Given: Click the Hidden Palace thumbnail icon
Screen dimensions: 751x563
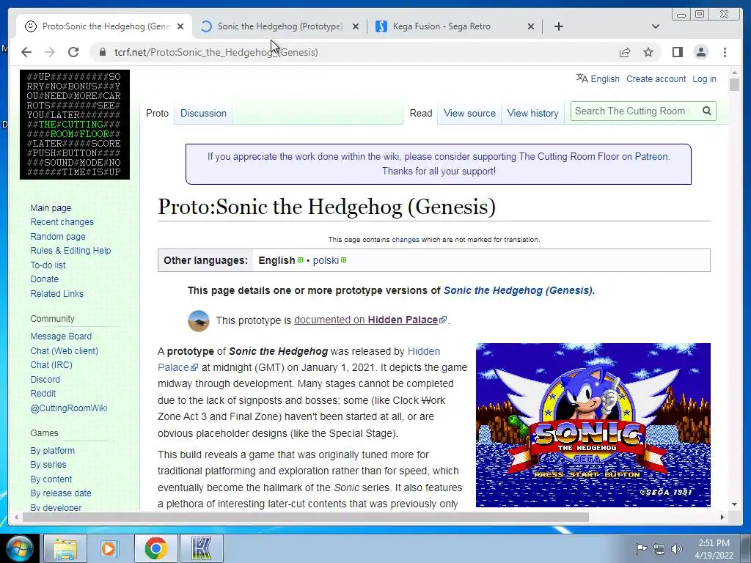Looking at the screenshot, I should (x=198, y=321).
